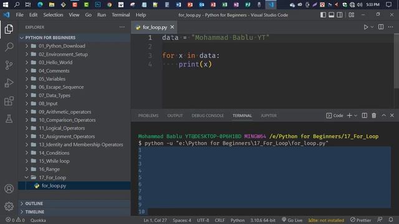This screenshot has width=399, height=224.
Task: Click Prettier status bar item
Action: click(x=360, y=220)
